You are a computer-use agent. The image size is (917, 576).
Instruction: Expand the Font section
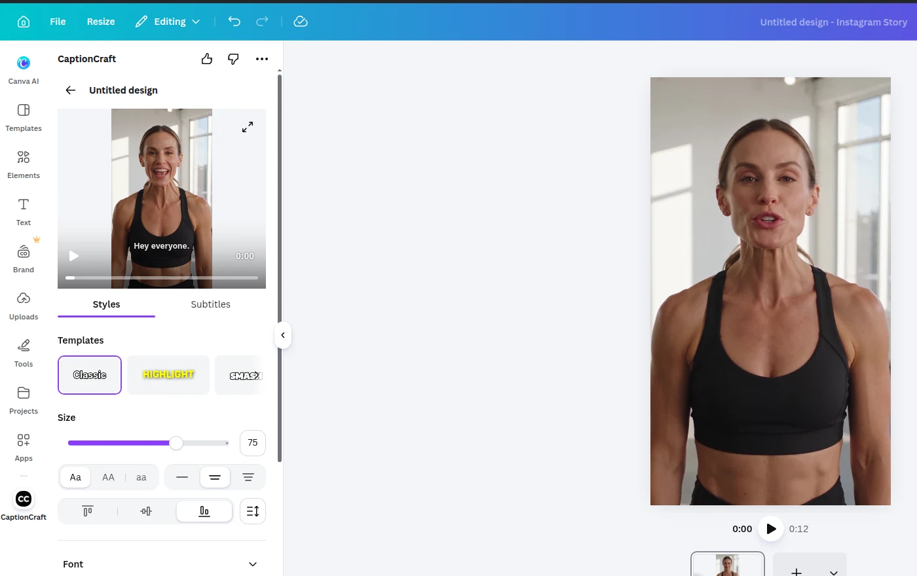click(162, 564)
